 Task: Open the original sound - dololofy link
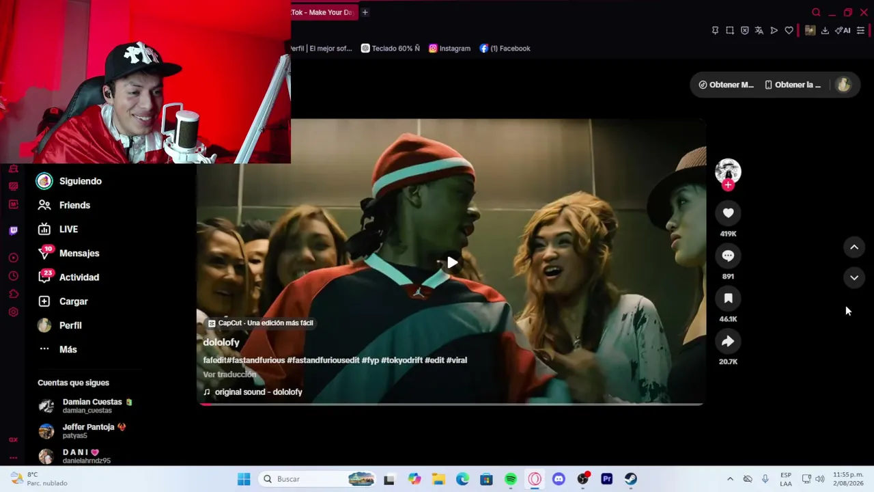pyautogui.click(x=253, y=392)
